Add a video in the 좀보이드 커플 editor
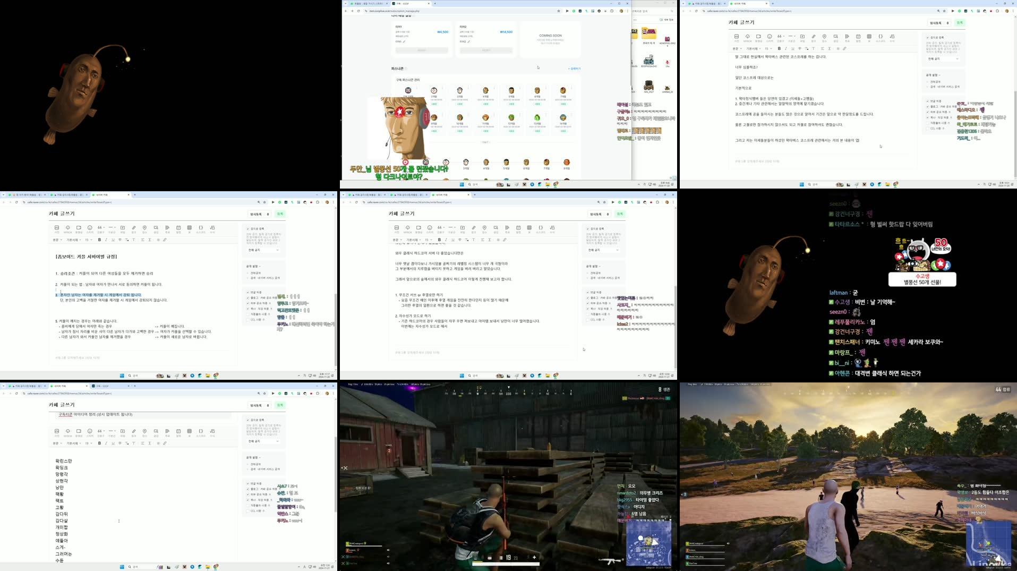This screenshot has width=1017, height=571. click(x=79, y=229)
